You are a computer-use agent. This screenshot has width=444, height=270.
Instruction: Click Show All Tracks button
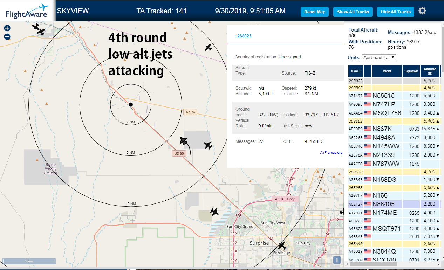click(x=353, y=12)
